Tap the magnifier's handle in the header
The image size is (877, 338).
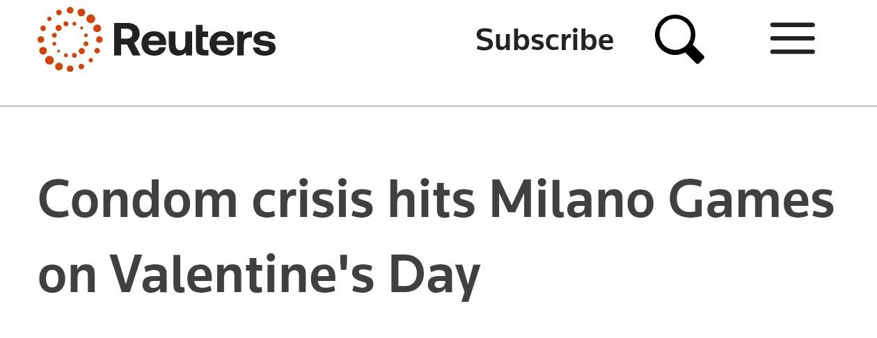tap(695, 54)
